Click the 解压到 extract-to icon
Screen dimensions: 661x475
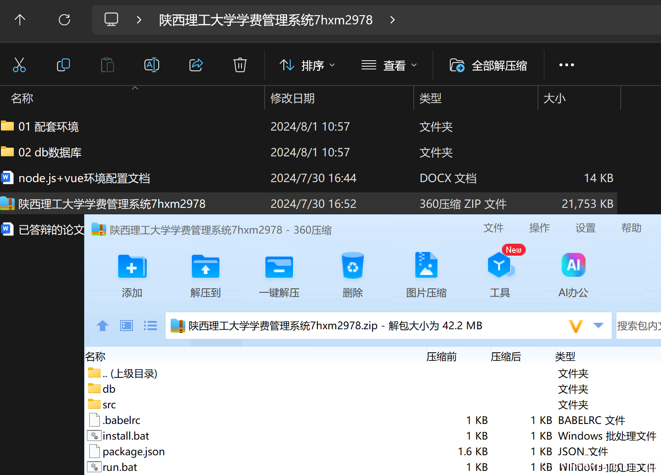(206, 266)
